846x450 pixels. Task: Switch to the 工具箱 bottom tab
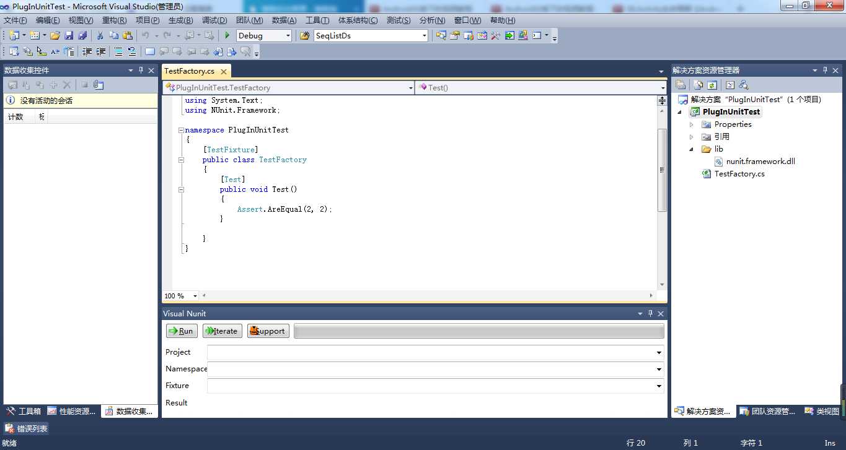24,411
